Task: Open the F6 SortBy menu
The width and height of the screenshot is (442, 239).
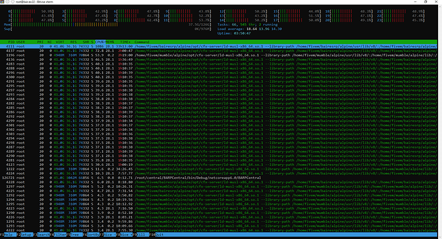Action: 92,235
